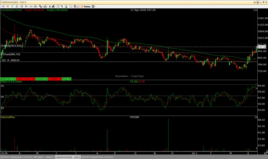Select the crosshair cursor tool
268x159 pixels.
(17, 6)
